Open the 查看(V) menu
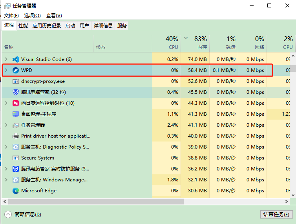 (54, 16)
